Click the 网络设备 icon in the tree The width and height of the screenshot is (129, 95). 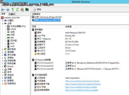5,64
